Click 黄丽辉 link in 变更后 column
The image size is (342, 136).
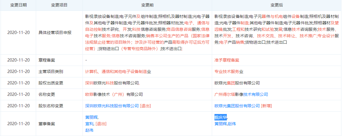pos(221,124)
